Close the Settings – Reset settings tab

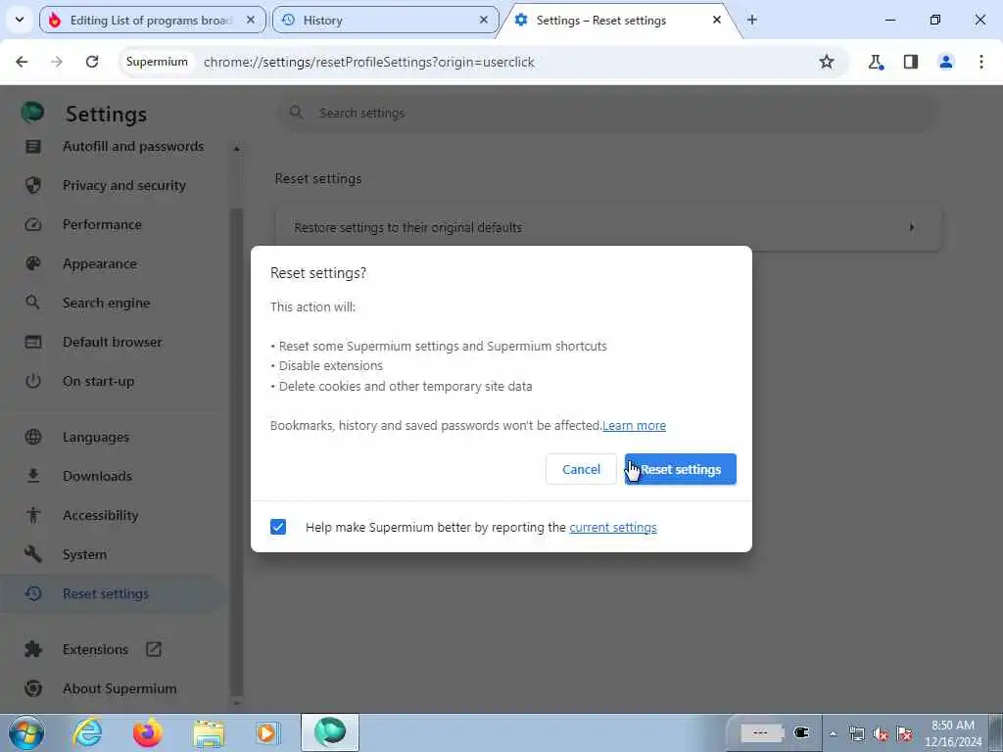[716, 20]
